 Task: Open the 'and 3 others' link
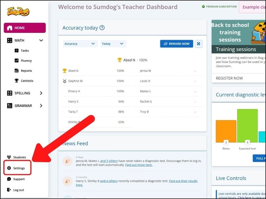point(109,161)
